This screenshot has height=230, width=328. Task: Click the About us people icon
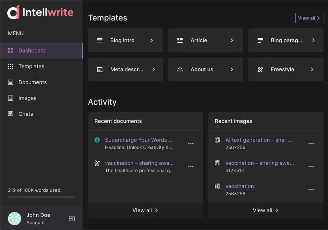click(x=180, y=69)
